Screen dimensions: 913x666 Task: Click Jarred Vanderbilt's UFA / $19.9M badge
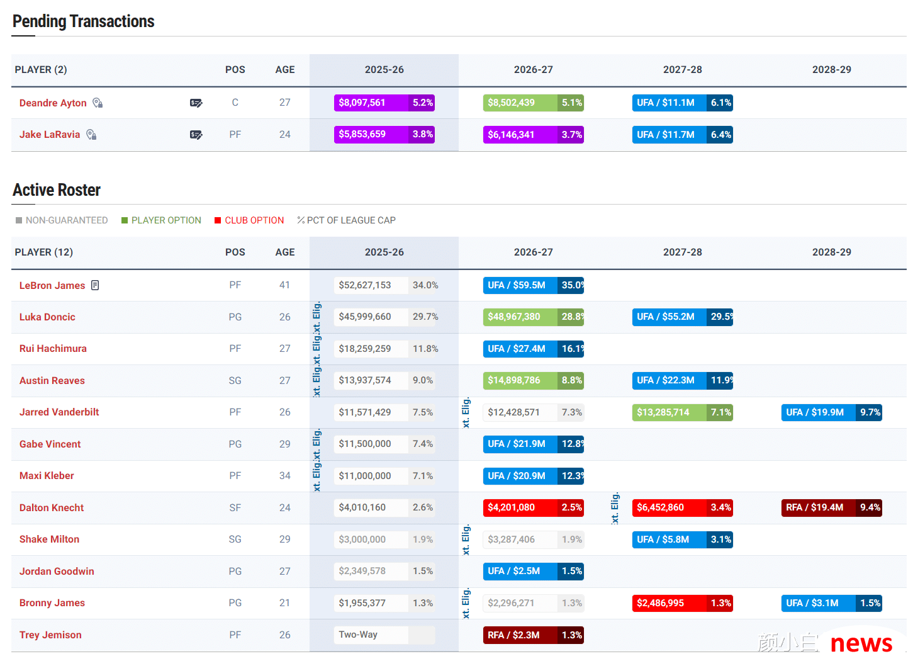[x=832, y=412]
